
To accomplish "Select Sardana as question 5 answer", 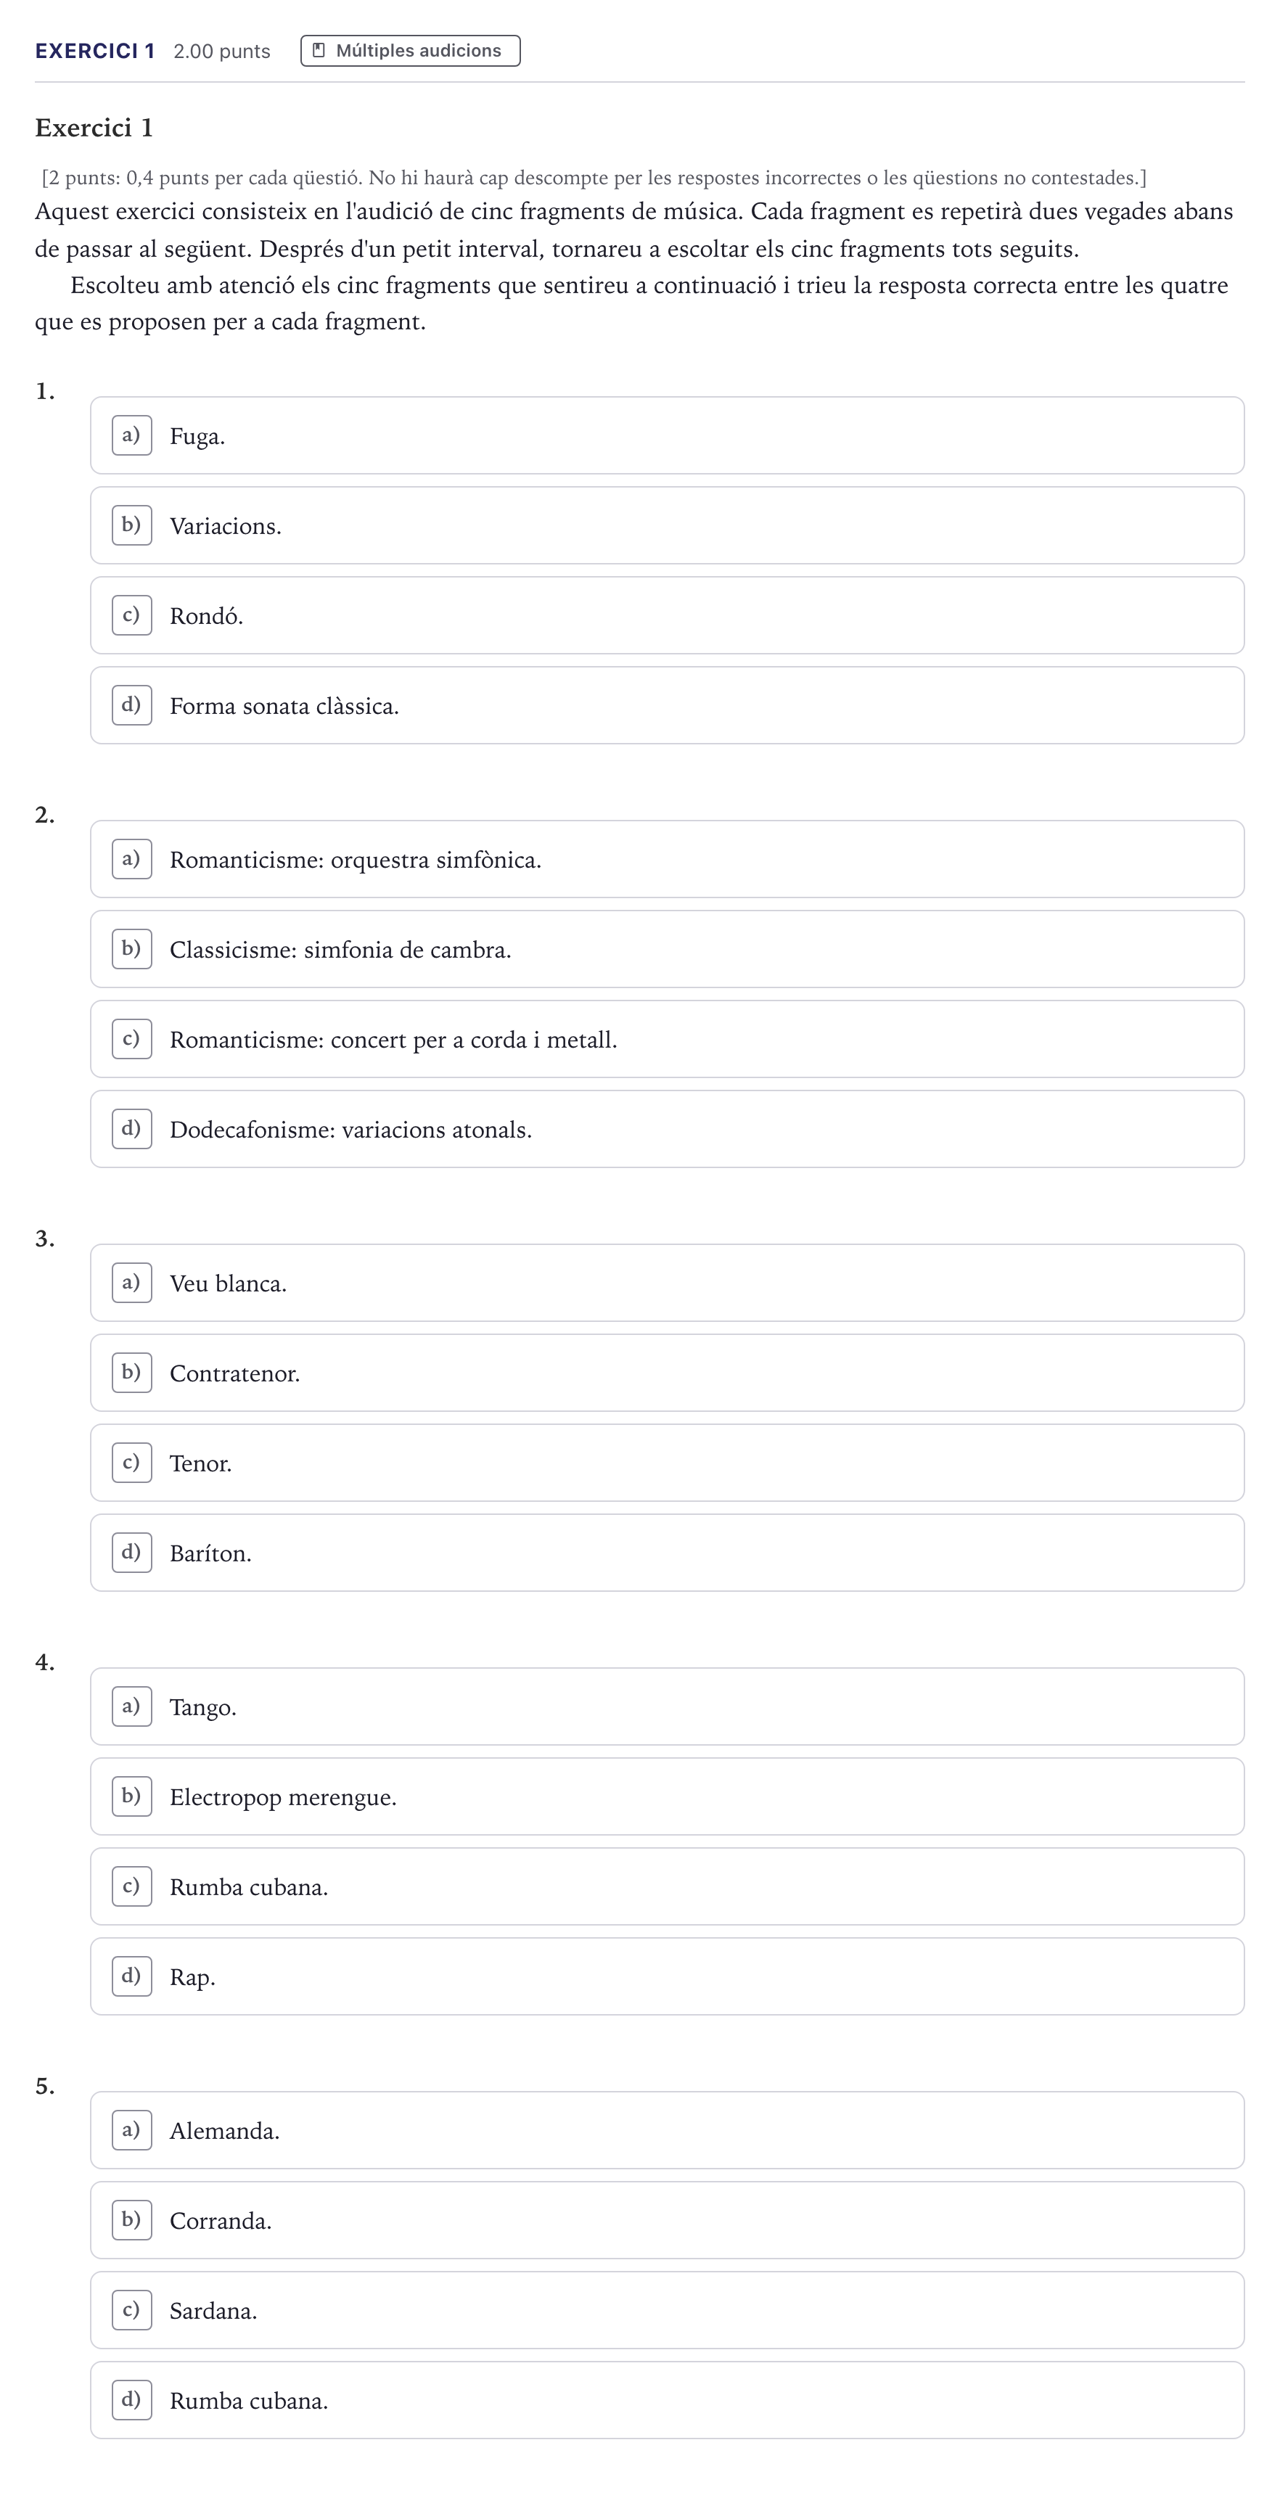I will 668,2310.
